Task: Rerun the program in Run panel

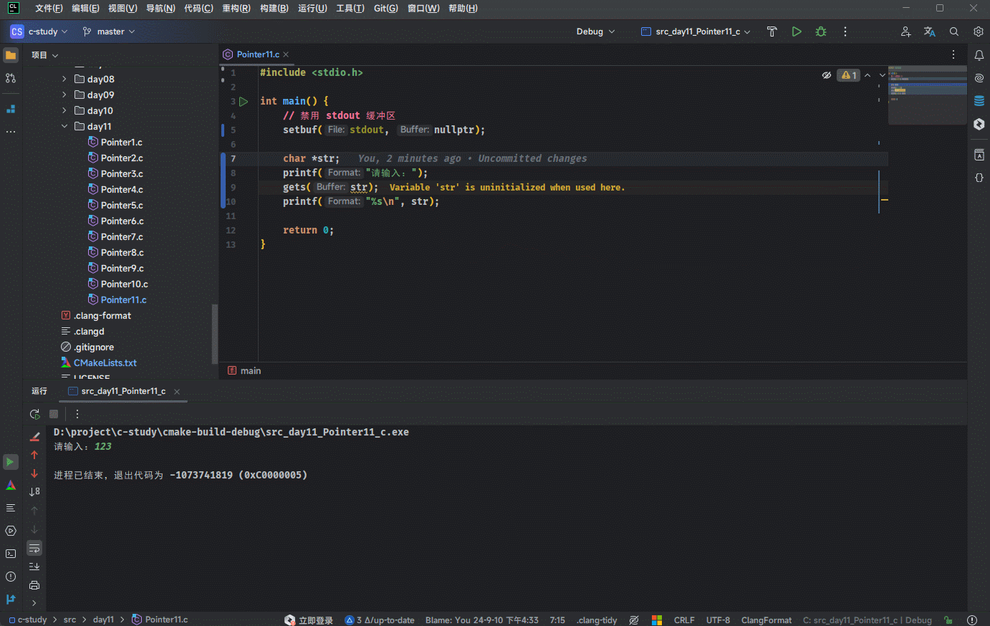Action: point(34,414)
